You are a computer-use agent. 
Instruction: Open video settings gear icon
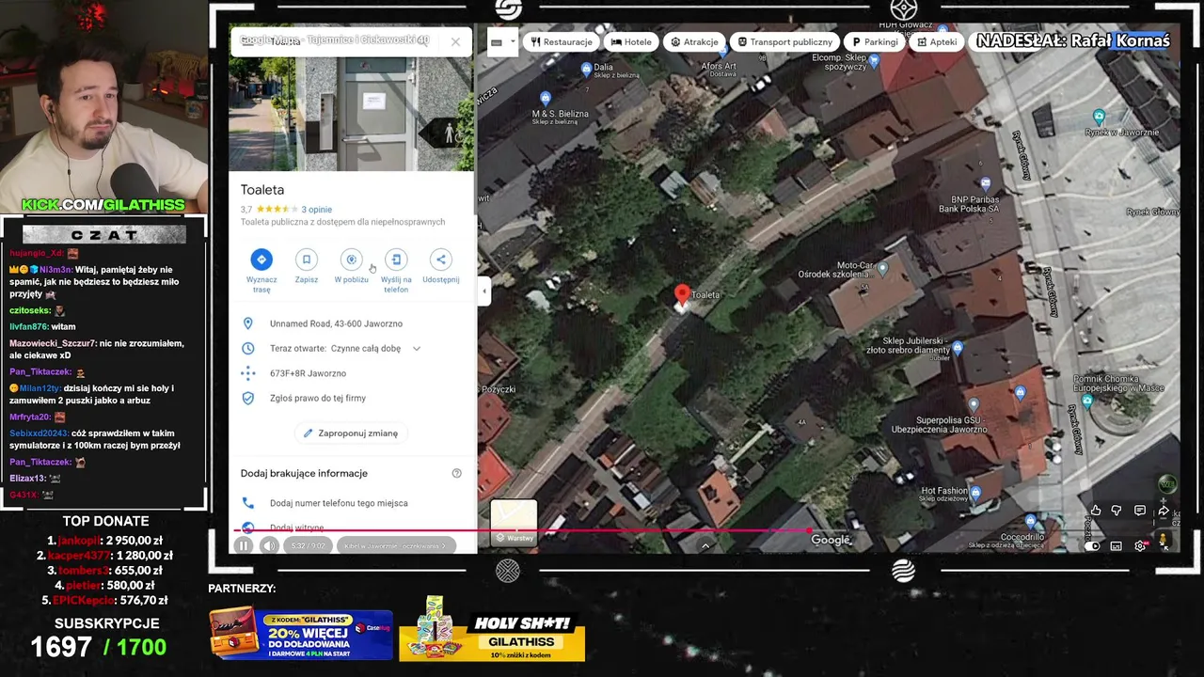(x=1140, y=545)
